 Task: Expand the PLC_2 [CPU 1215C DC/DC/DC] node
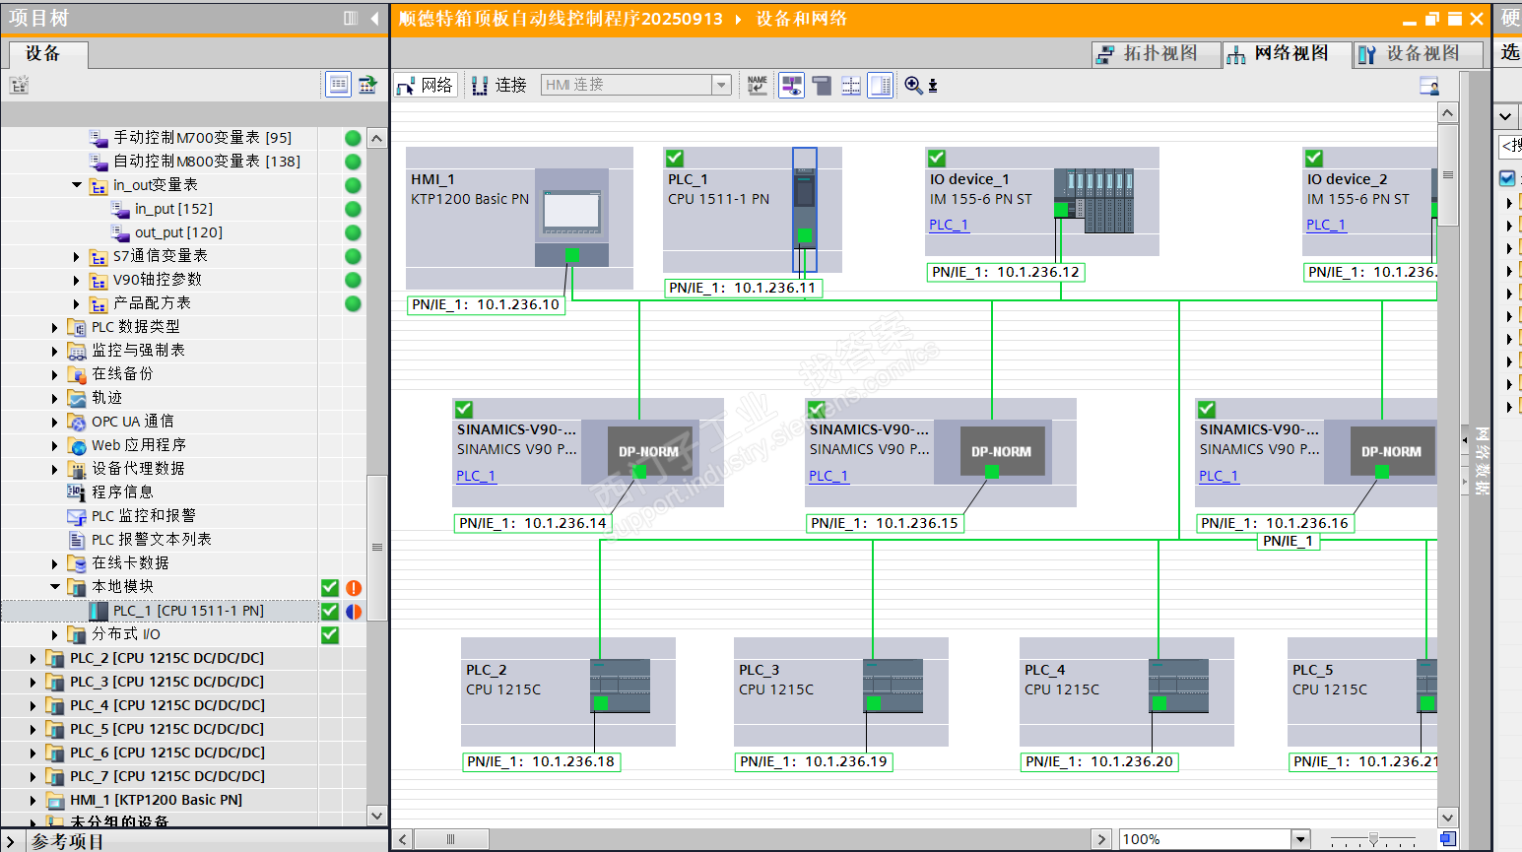pyautogui.click(x=33, y=658)
